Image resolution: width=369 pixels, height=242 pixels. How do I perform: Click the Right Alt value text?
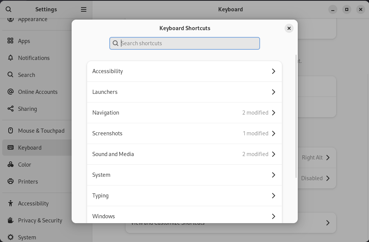coord(312,158)
